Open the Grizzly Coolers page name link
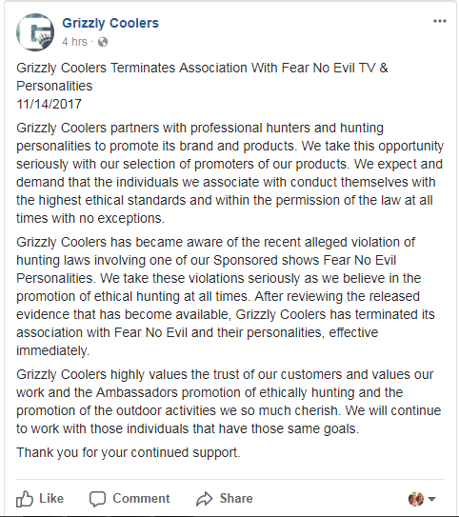Viewport: 459px width, 517px height. pyautogui.click(x=110, y=23)
